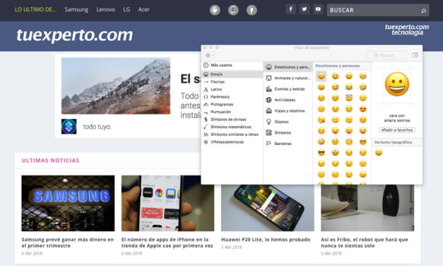Select the heart-eyes emoji in the grid
This screenshot has width=443, height=266.
point(362,109)
